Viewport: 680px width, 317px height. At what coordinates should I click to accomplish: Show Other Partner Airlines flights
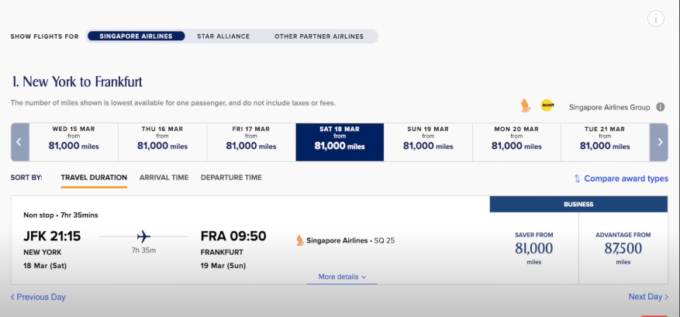tap(319, 36)
